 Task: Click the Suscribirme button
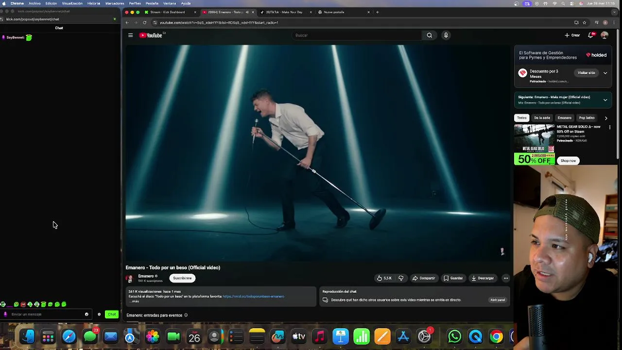[182, 278]
